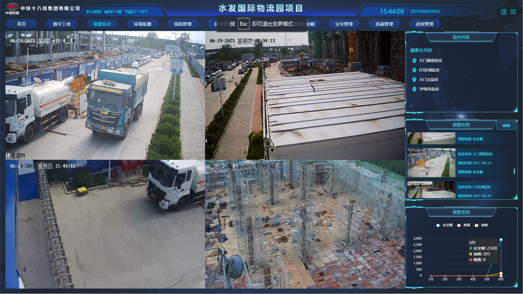
Task: Click the 编辑 button in 预警信息 panel
Action: pyautogui.click(x=506, y=126)
